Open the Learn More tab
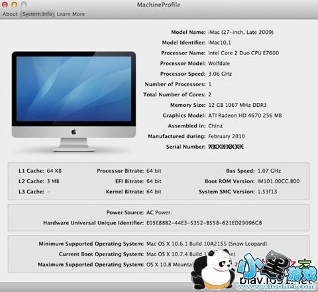 click(71, 14)
